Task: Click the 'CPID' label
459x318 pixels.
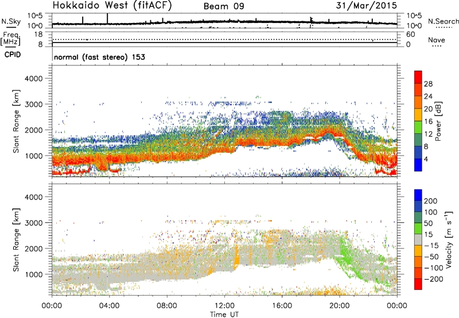Action: coord(13,55)
